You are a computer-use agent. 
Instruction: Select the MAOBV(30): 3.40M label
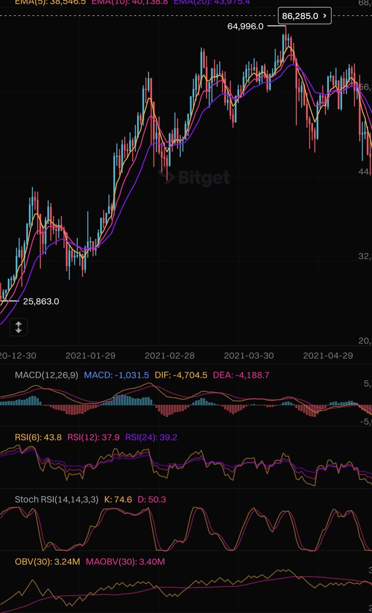click(125, 561)
